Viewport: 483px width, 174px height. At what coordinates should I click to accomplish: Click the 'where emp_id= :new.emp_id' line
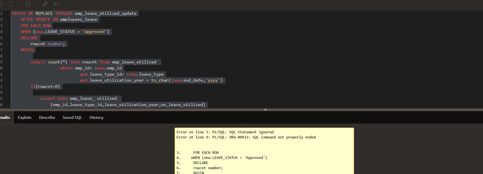(91, 68)
